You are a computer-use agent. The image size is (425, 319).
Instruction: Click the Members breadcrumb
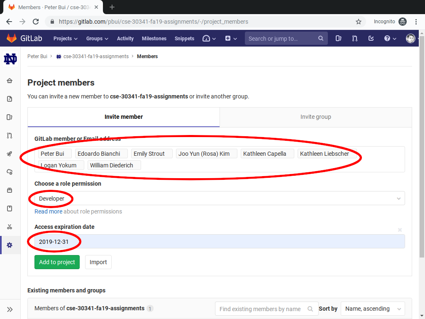pyautogui.click(x=147, y=56)
